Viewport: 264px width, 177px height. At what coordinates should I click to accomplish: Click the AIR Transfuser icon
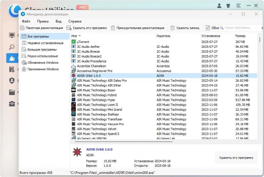pyautogui.click(x=74, y=119)
